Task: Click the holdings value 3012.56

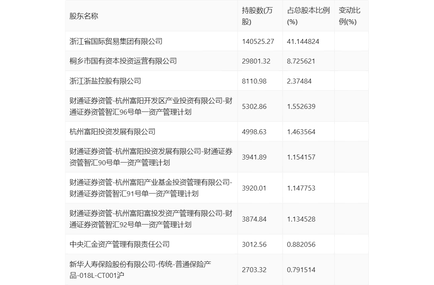Action: coord(254,245)
